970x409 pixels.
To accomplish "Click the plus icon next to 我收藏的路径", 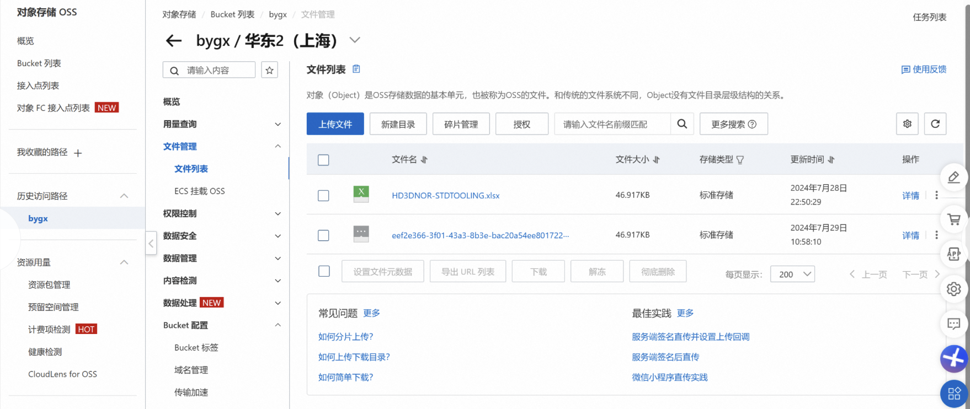I will pyautogui.click(x=78, y=153).
